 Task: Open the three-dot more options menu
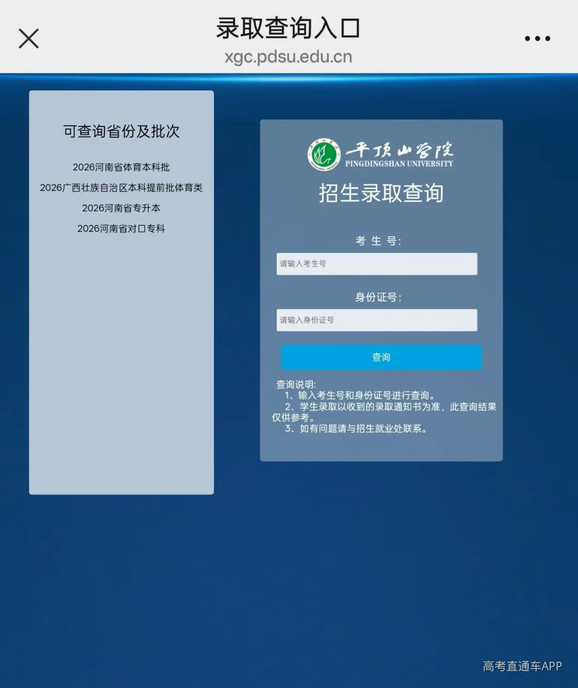pyautogui.click(x=537, y=39)
